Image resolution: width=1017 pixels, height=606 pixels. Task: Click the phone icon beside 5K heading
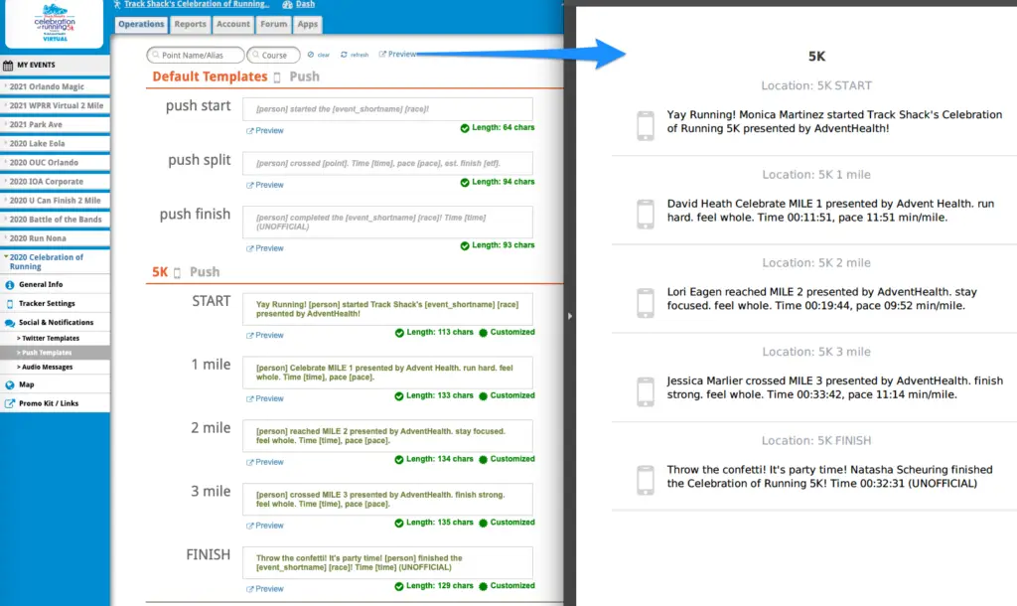tap(177, 273)
